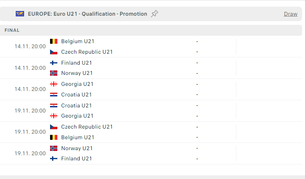This screenshot has width=305, height=179.
Task: Open the Draw link
Action: 291,14
